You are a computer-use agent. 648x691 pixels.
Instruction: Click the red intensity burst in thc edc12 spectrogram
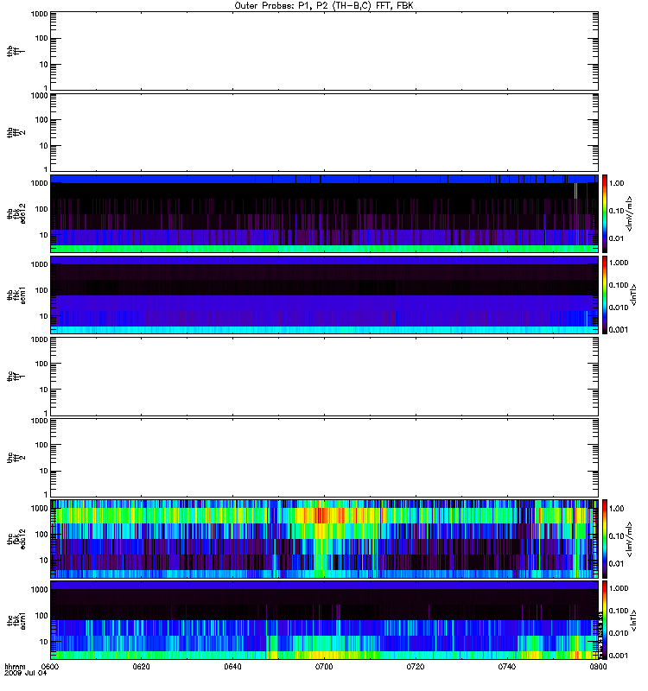321,515
